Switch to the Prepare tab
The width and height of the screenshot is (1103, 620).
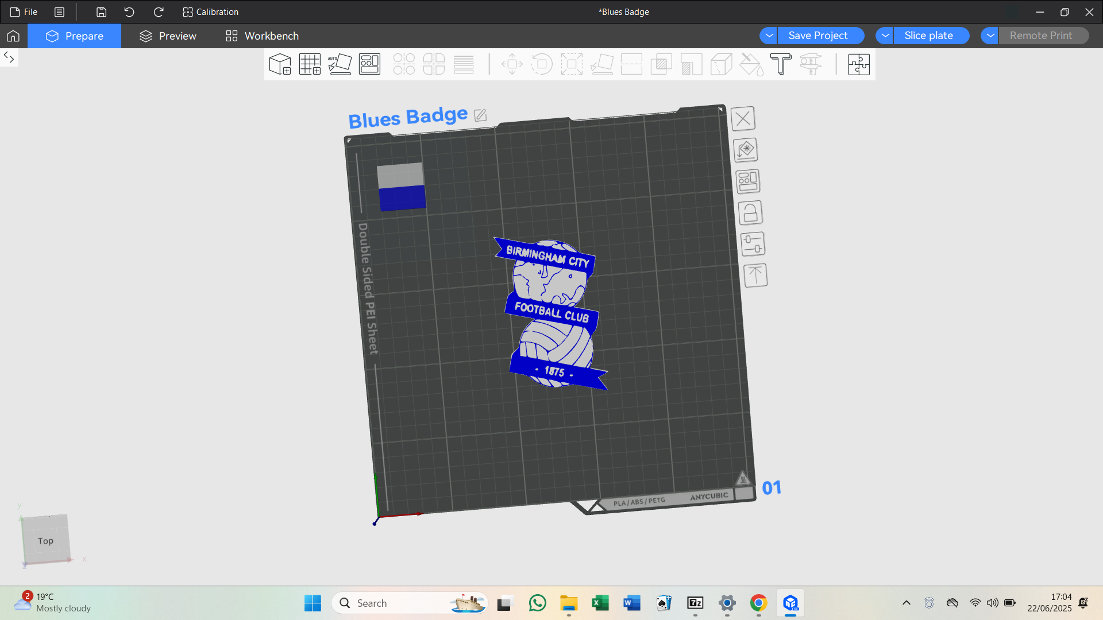click(75, 36)
